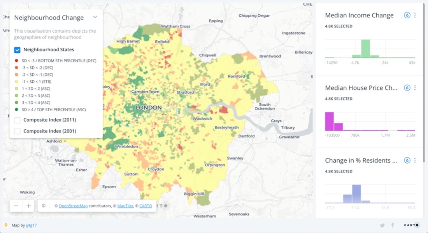Open Change in % Residents options menu
The width and height of the screenshot is (428, 233).
point(415,160)
